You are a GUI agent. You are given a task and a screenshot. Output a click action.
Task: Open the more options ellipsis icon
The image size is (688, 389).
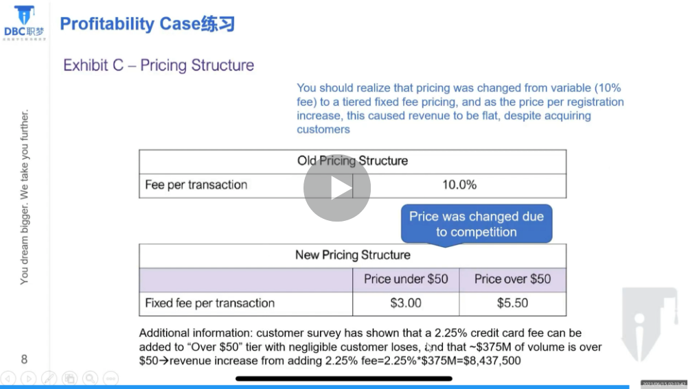pos(111,378)
